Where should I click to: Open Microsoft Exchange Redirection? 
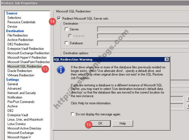(x=29, y=53)
